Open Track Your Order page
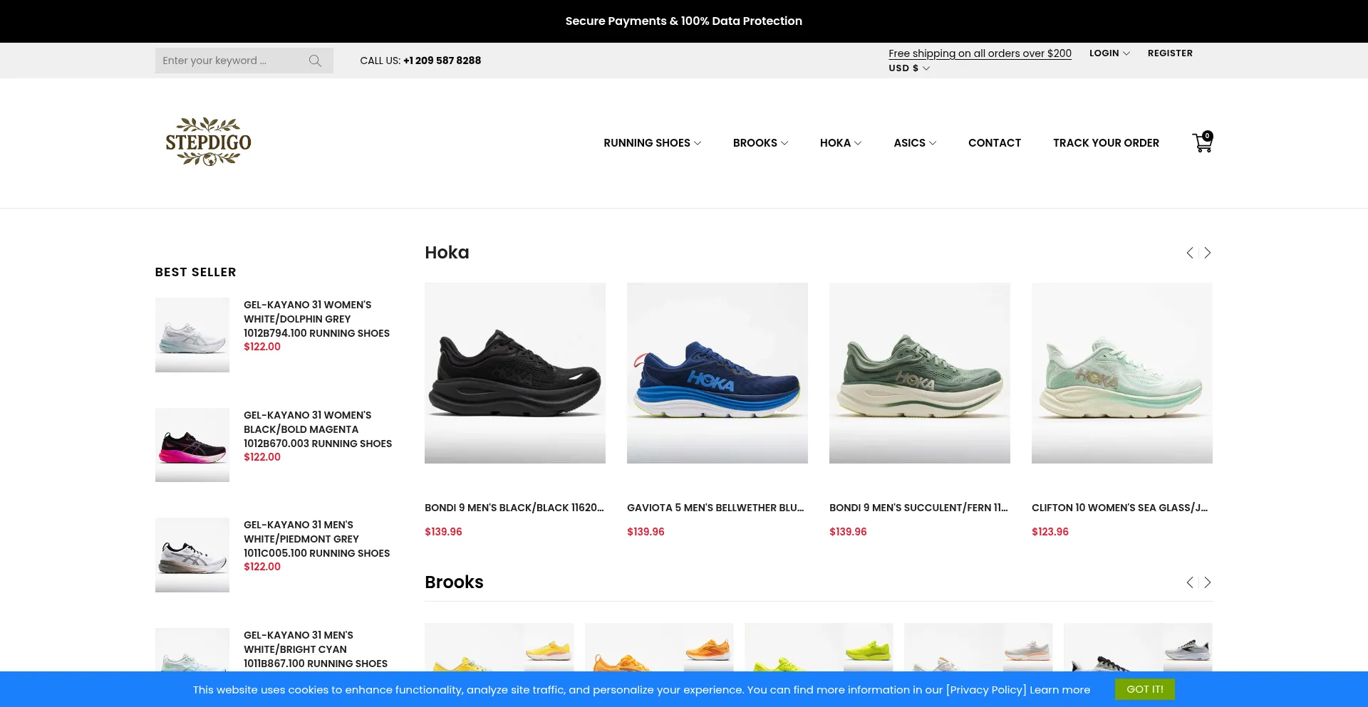 tap(1106, 143)
